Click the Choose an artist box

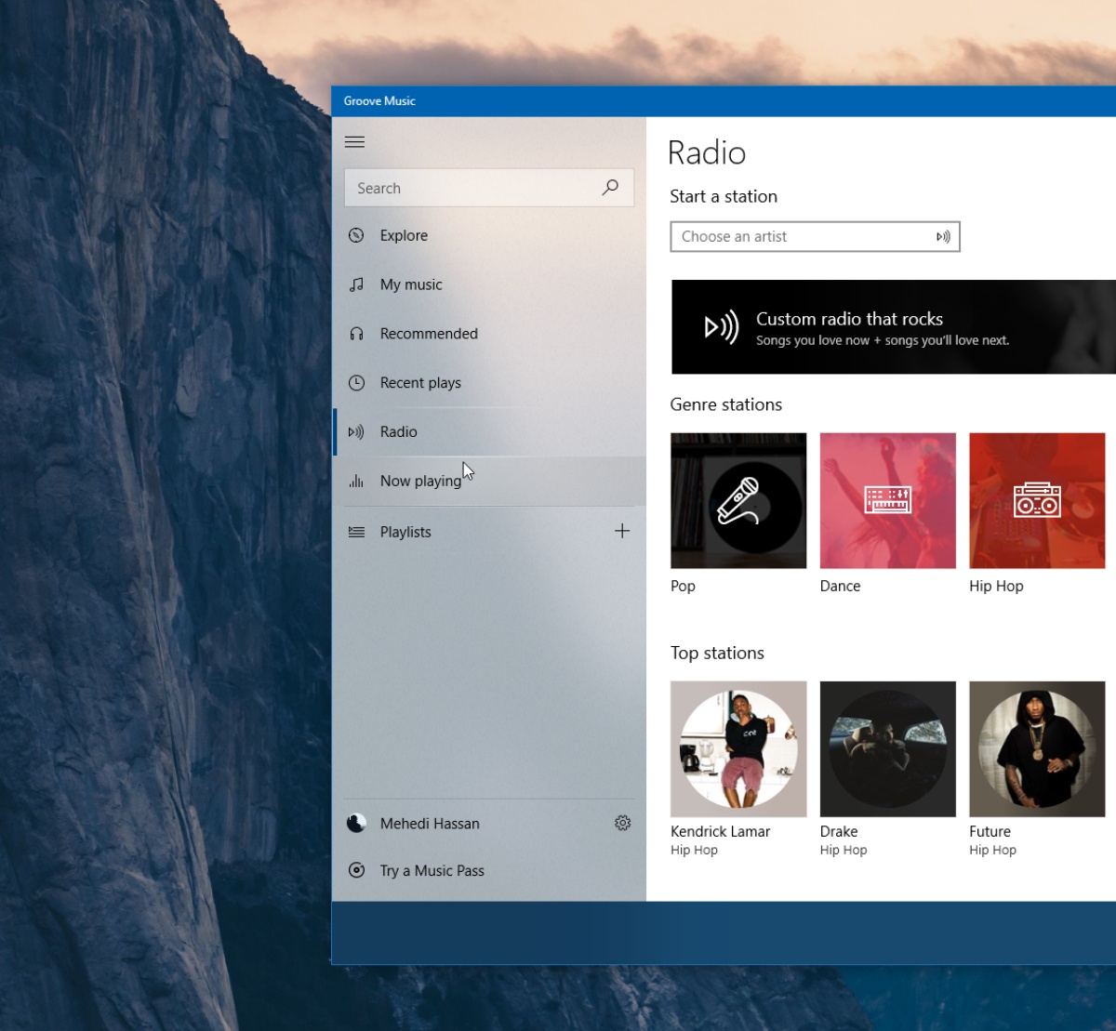[x=800, y=237]
